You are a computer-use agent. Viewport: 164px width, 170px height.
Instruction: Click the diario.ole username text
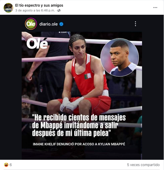point(48,24)
